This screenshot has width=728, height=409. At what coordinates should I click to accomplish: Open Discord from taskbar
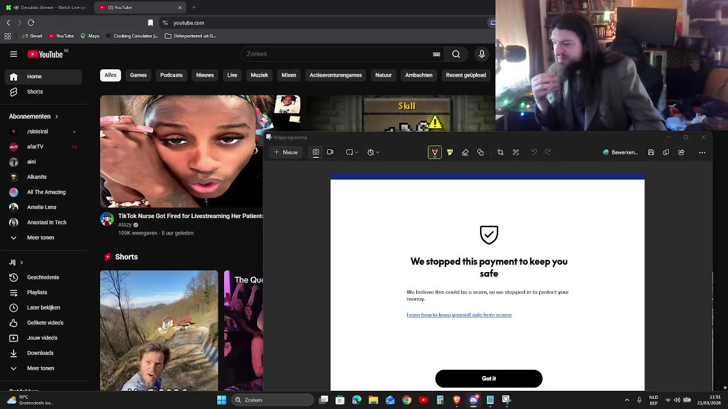473,400
